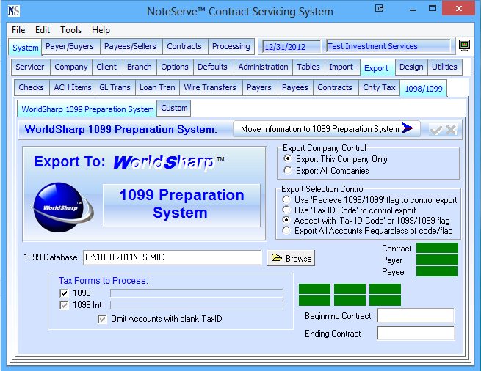Click the green Contract status indicator

pos(437,249)
